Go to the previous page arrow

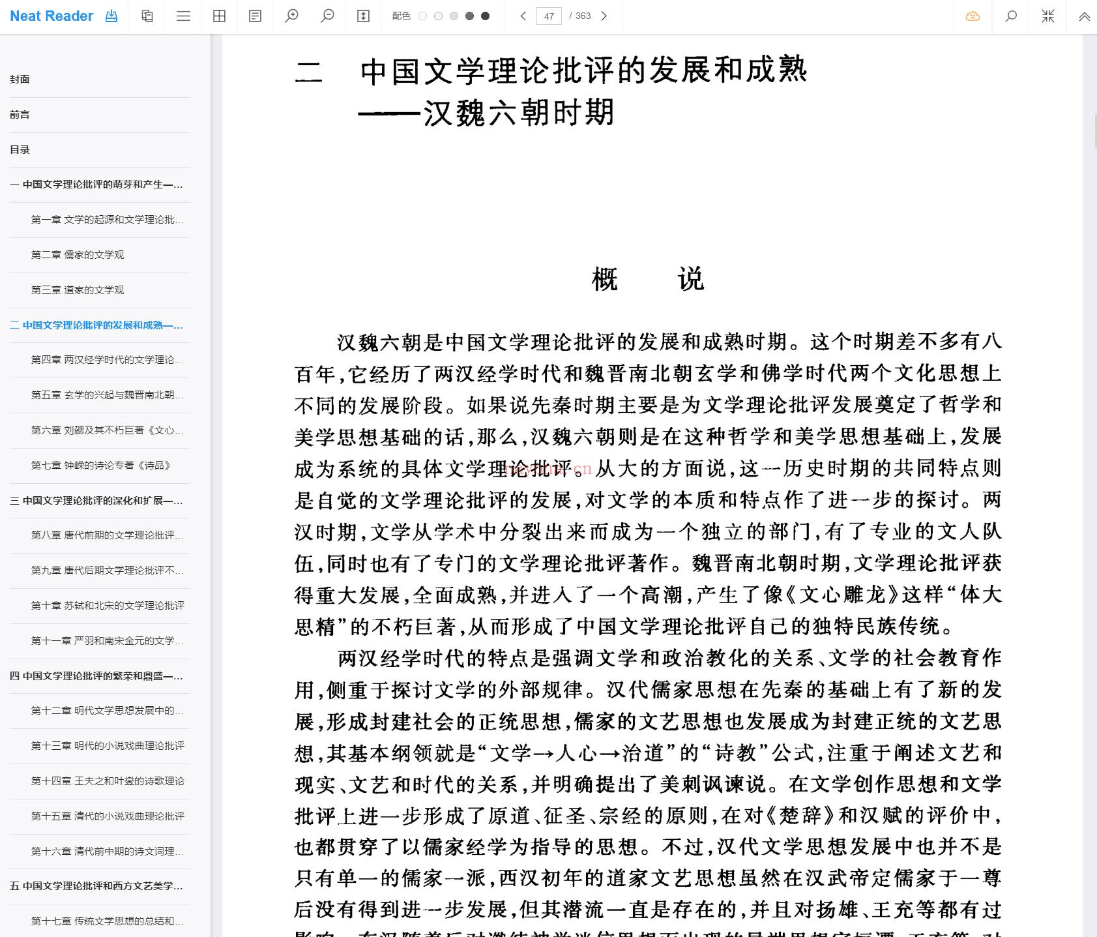[523, 16]
